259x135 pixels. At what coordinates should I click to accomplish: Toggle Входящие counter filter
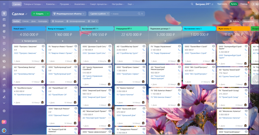click(57, 21)
